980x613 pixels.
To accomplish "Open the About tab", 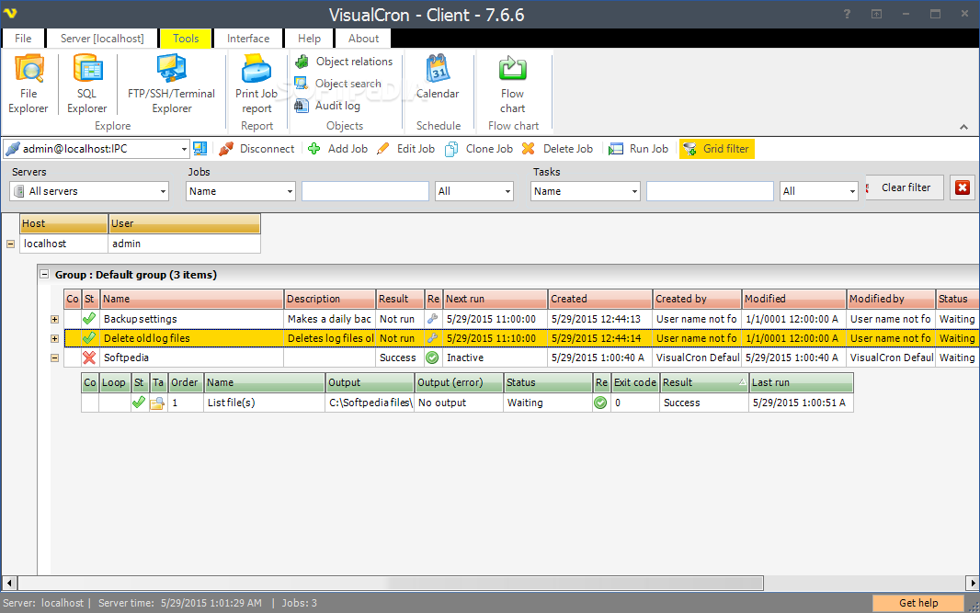I will pos(363,38).
